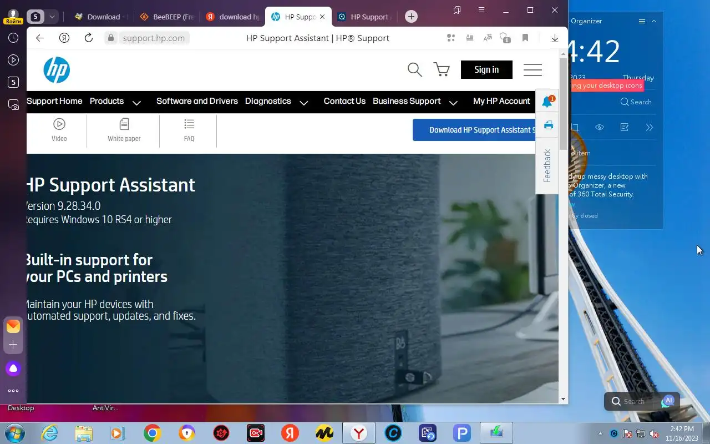This screenshot has width=710, height=444.
Task: Open the screenshot camera tool in sidebar
Action: pyautogui.click(x=13, y=104)
